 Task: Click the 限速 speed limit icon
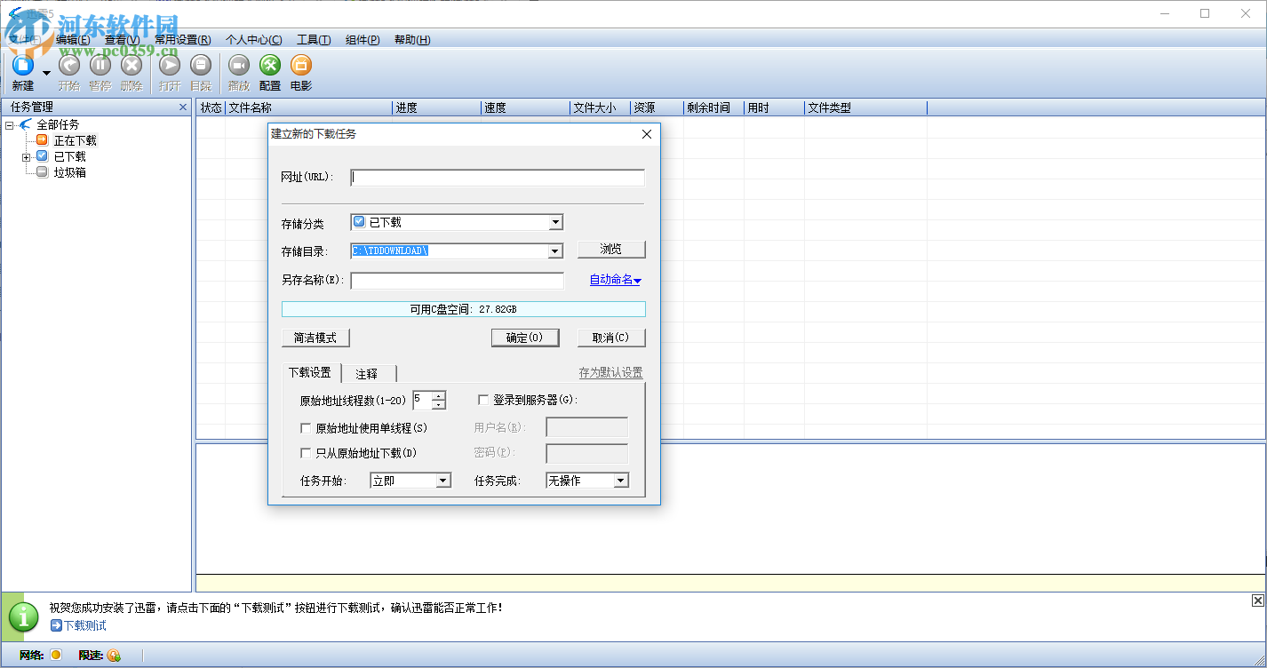(x=113, y=656)
